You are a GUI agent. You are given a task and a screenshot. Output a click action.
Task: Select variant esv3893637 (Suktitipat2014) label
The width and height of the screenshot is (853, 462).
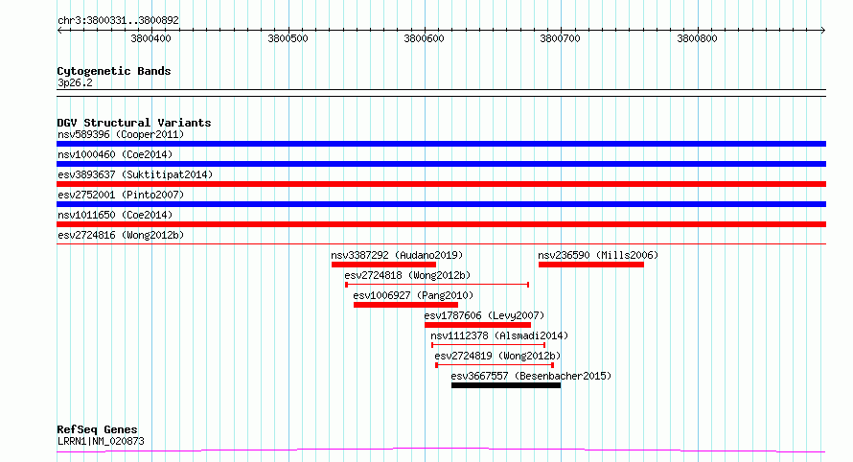135,174
